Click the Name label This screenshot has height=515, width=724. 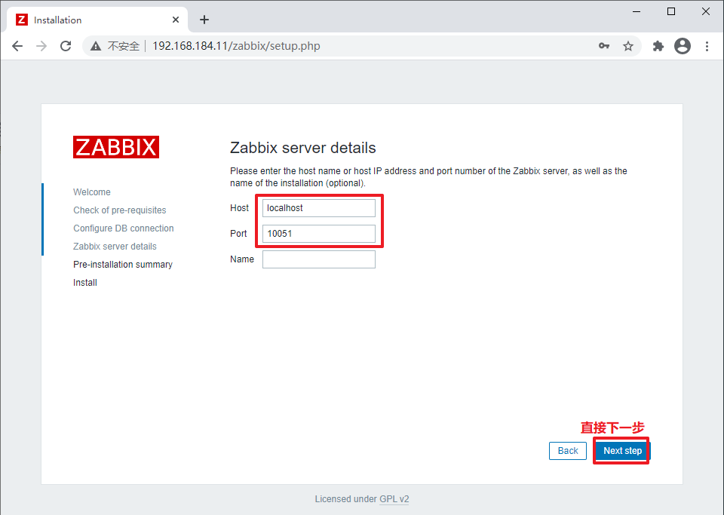pyautogui.click(x=242, y=259)
